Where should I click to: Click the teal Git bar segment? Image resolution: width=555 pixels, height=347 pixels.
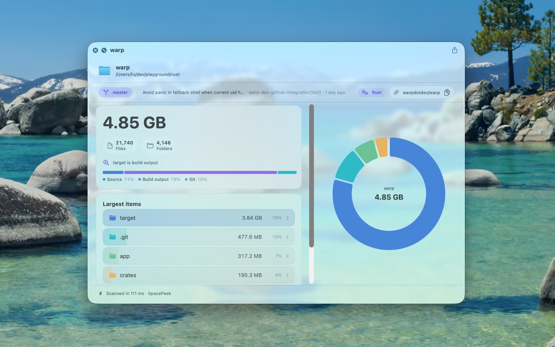287,172
